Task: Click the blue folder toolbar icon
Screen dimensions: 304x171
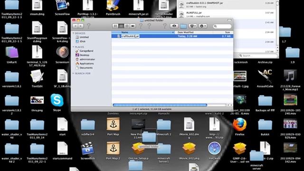Action: tap(183, 26)
